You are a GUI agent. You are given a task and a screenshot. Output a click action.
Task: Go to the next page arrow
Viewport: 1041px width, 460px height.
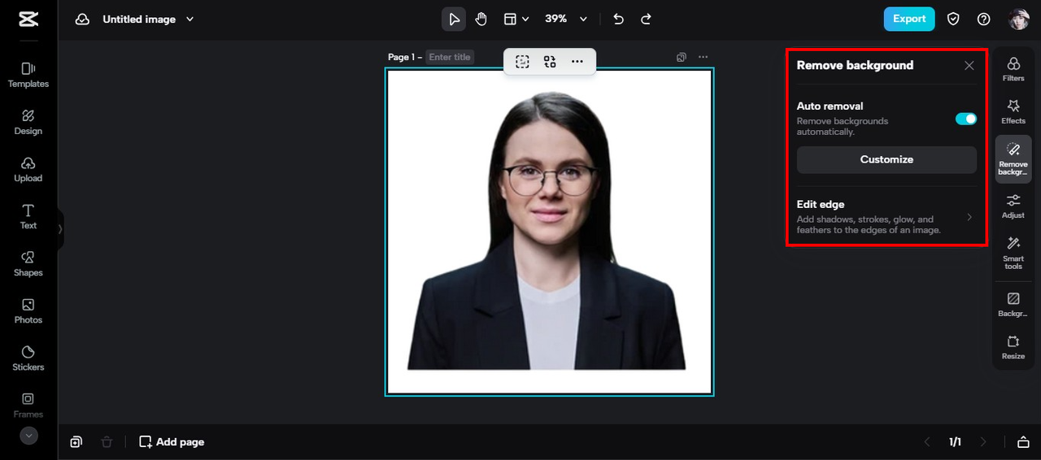coord(983,442)
